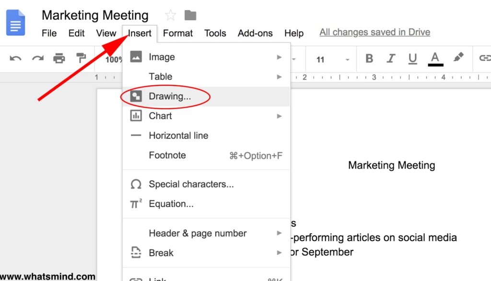Expand the Chart submenu arrow
491x281 pixels.
tap(280, 116)
